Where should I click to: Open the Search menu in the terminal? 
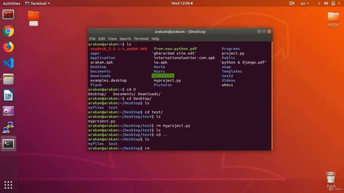point(125,39)
